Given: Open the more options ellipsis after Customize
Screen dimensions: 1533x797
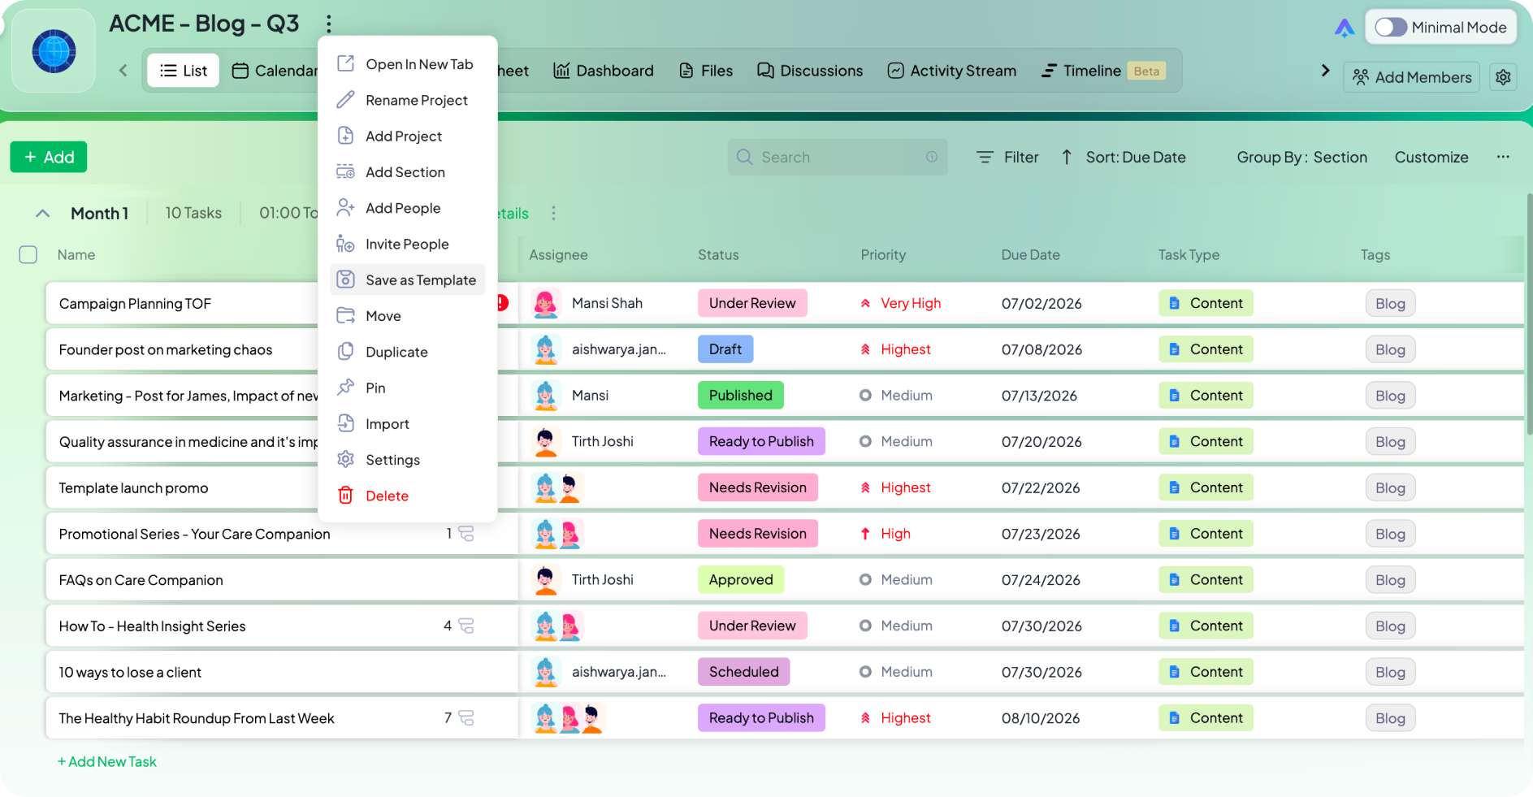Looking at the screenshot, I should pyautogui.click(x=1503, y=157).
